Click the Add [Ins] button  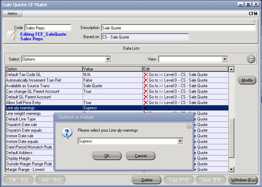point(51,180)
